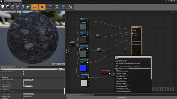Open the Asset menu
The height and width of the screenshot is (99, 177).
tap(10, 3)
